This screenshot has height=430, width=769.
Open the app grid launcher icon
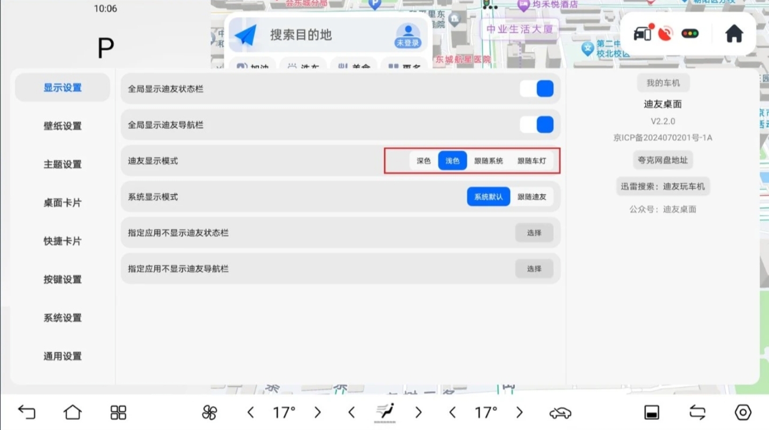[118, 412]
